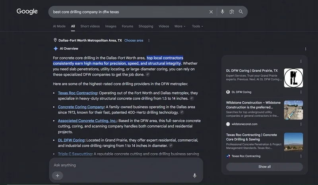318x185 pixels.
Task: Click the Google logo
Action: coord(27,12)
